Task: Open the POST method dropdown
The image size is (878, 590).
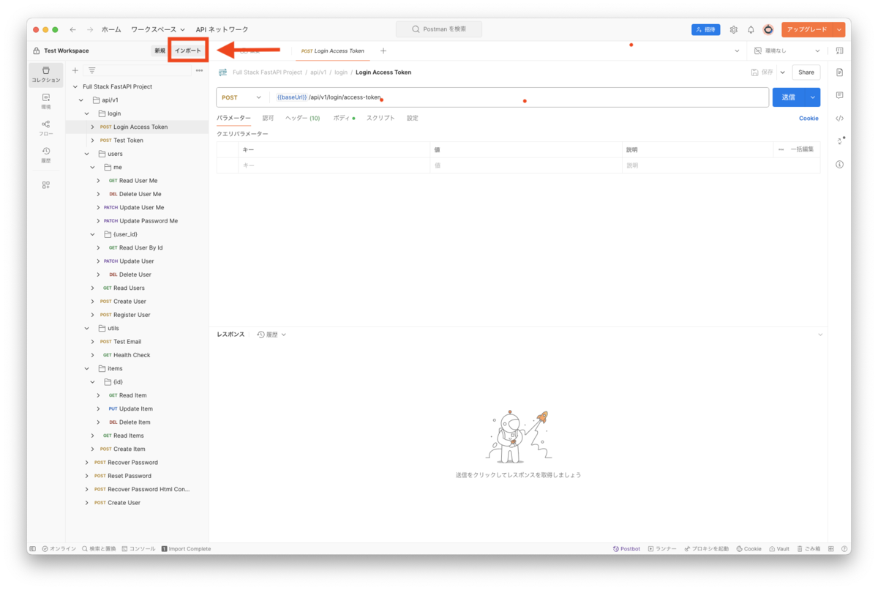Action: tap(241, 97)
